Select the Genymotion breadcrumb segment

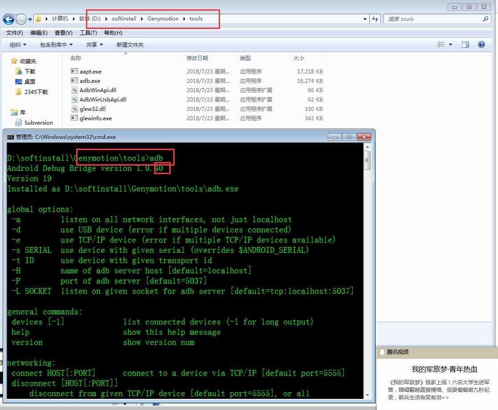pyautogui.click(x=163, y=19)
